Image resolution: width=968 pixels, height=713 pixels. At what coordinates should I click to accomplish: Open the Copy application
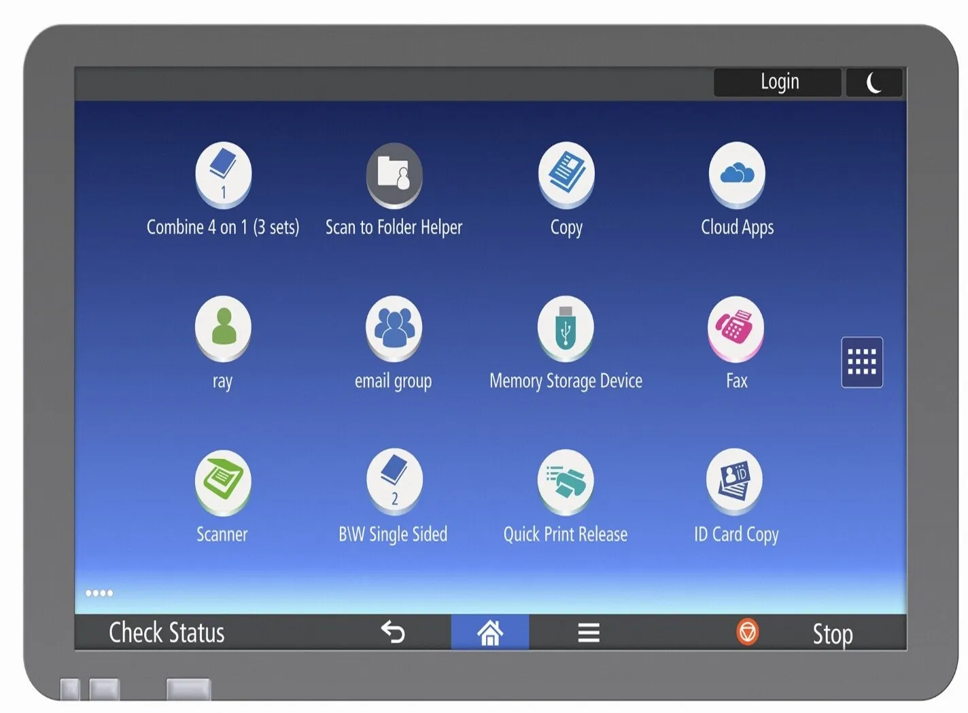pos(566,175)
